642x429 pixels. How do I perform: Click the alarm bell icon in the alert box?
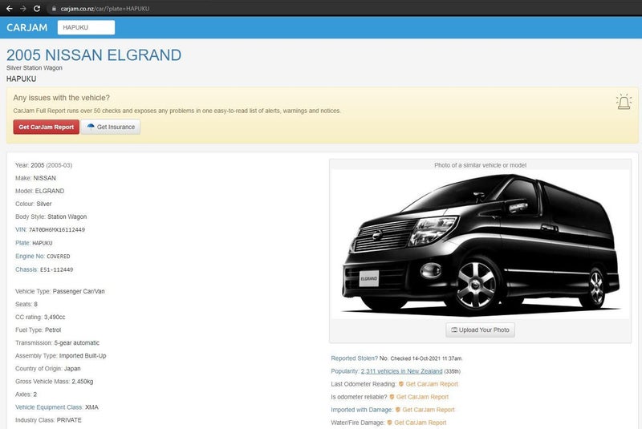click(x=624, y=101)
